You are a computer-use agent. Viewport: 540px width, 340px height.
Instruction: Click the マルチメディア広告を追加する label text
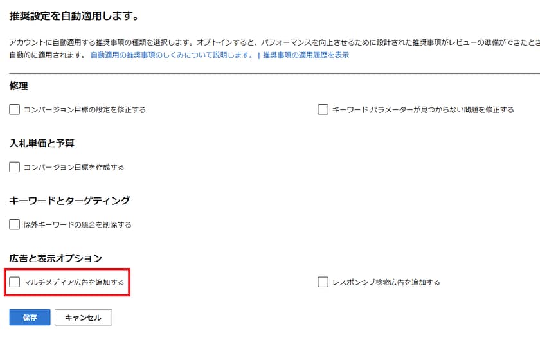coord(74,282)
